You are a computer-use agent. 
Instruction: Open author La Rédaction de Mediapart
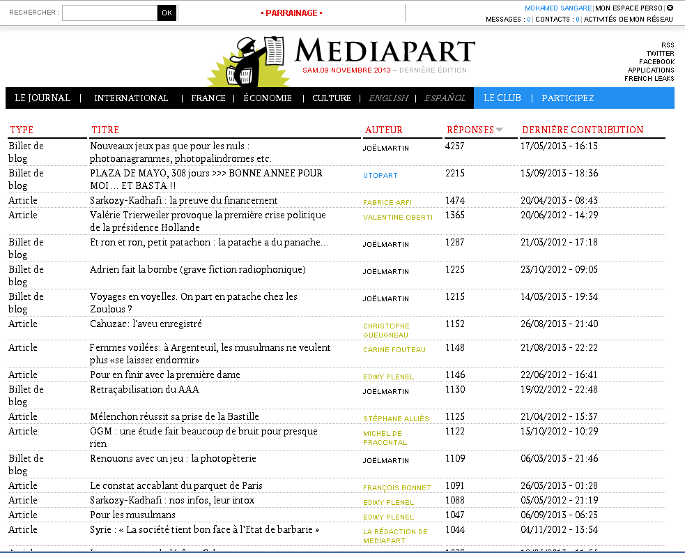(395, 536)
